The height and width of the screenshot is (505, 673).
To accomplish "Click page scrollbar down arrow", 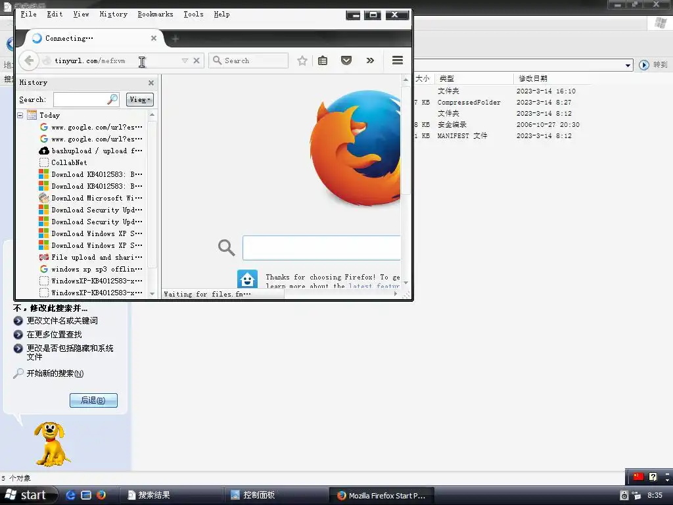I will pos(406,283).
